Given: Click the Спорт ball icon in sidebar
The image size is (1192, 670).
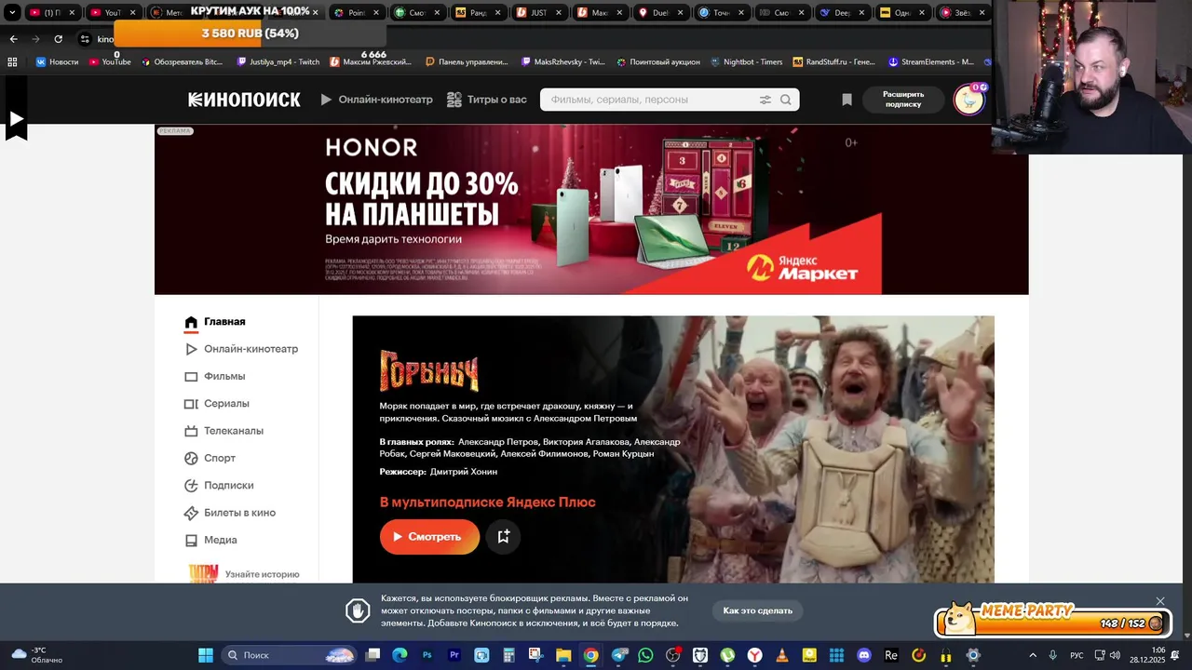Looking at the screenshot, I should 191,458.
